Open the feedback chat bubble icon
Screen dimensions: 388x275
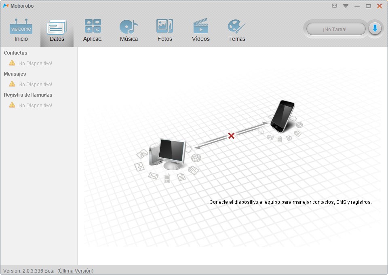(x=334, y=6)
